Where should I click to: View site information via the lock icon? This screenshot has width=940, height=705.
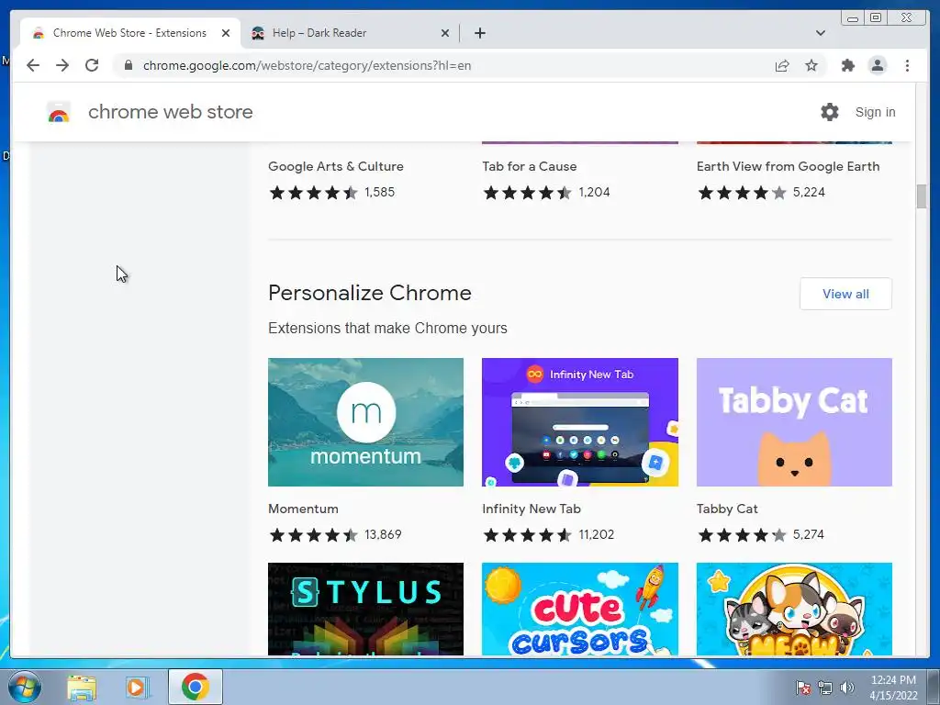(129, 65)
